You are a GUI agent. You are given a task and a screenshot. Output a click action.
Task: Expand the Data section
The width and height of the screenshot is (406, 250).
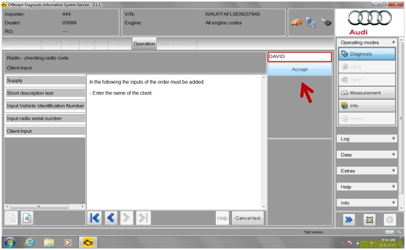[367, 155]
